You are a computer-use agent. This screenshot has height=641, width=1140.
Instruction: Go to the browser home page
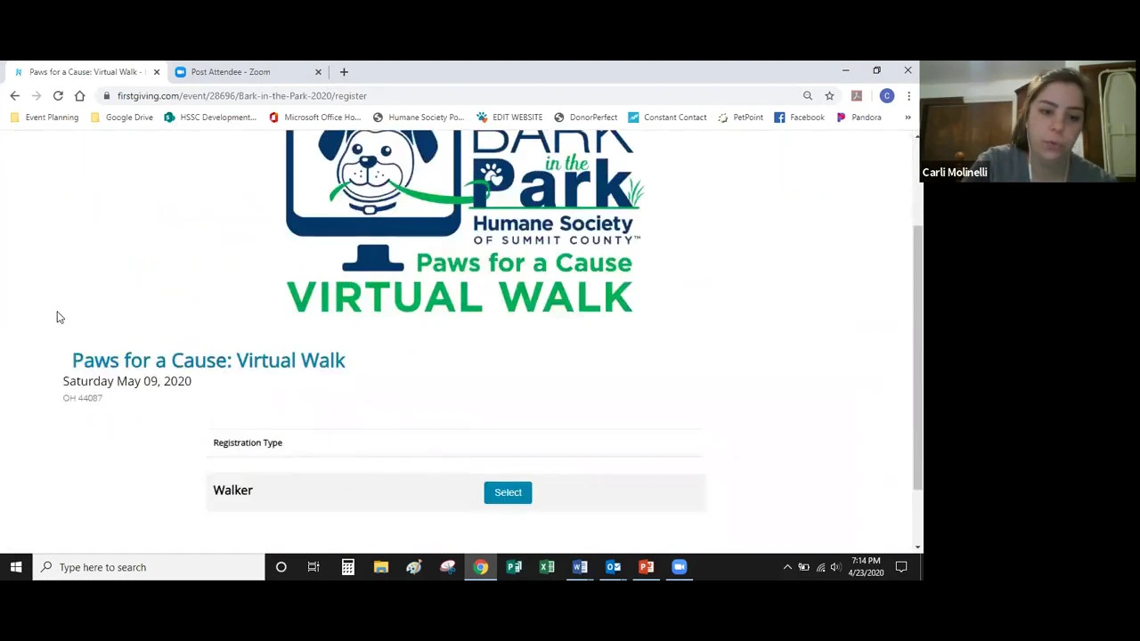[x=80, y=95]
